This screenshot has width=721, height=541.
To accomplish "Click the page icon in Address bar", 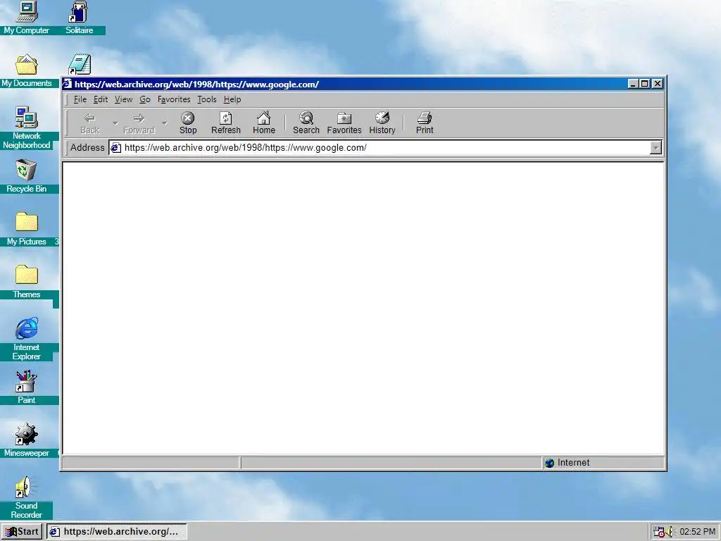I will 116,148.
